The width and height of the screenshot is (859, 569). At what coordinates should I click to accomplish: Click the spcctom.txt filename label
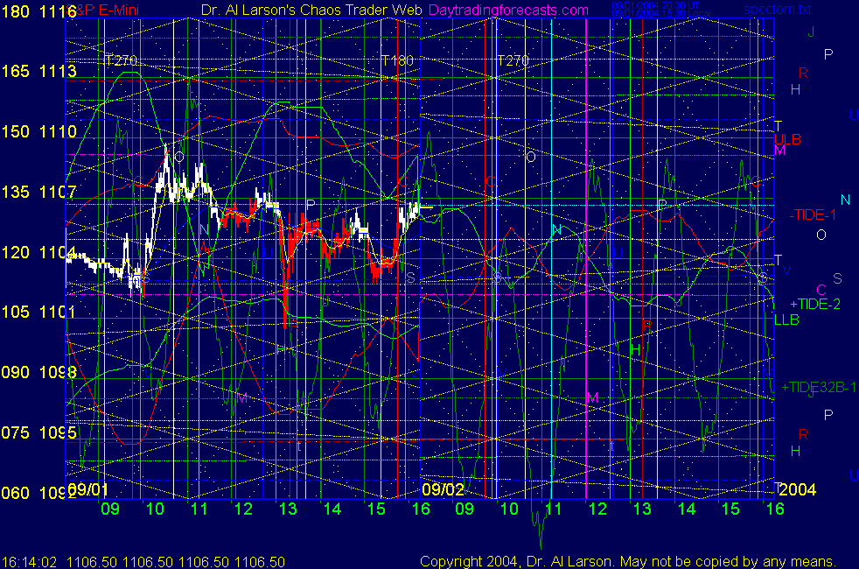click(778, 10)
